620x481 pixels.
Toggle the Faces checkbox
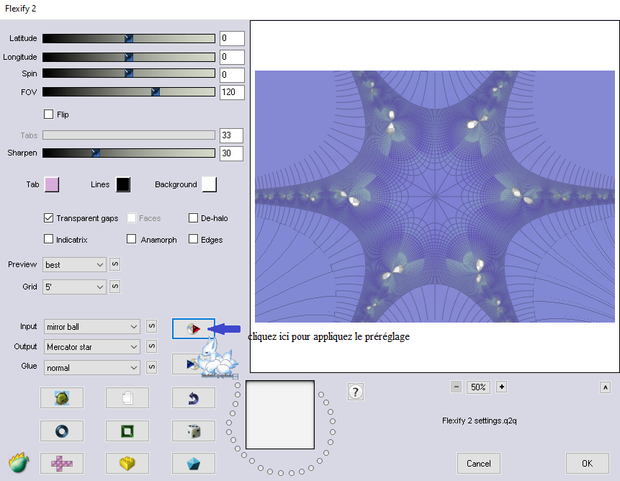[x=131, y=217]
